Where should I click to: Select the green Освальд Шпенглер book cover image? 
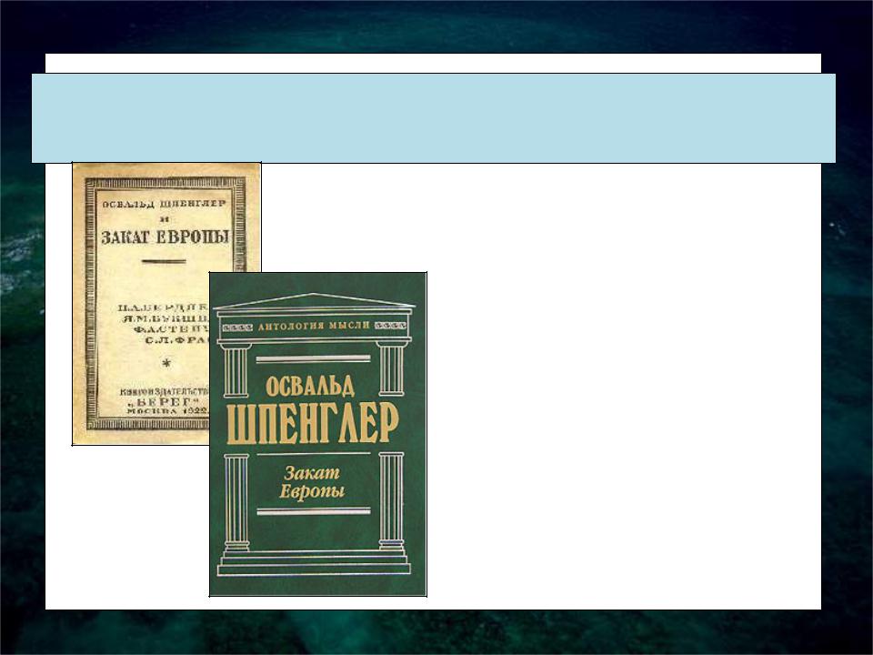(x=318, y=434)
